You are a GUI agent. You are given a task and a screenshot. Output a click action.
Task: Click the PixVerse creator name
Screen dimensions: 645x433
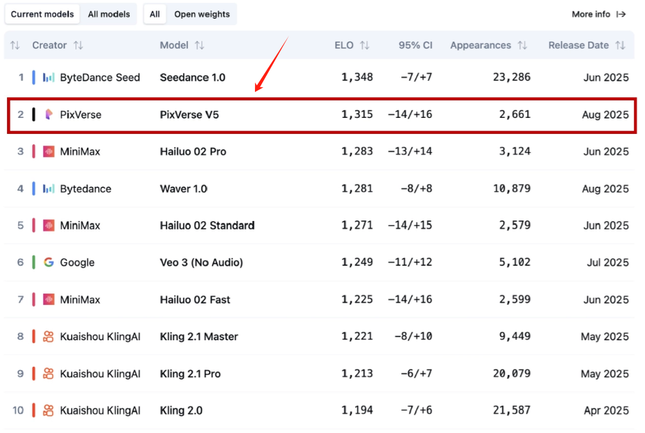pyautogui.click(x=81, y=114)
